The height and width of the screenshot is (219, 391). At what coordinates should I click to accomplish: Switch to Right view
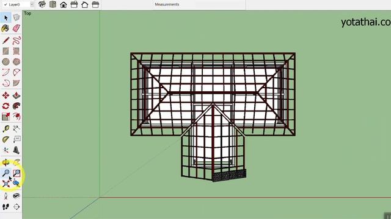point(74,4)
